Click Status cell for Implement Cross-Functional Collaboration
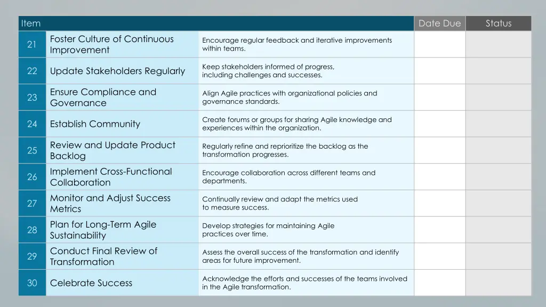This screenshot has width=546, height=307. tap(499, 177)
